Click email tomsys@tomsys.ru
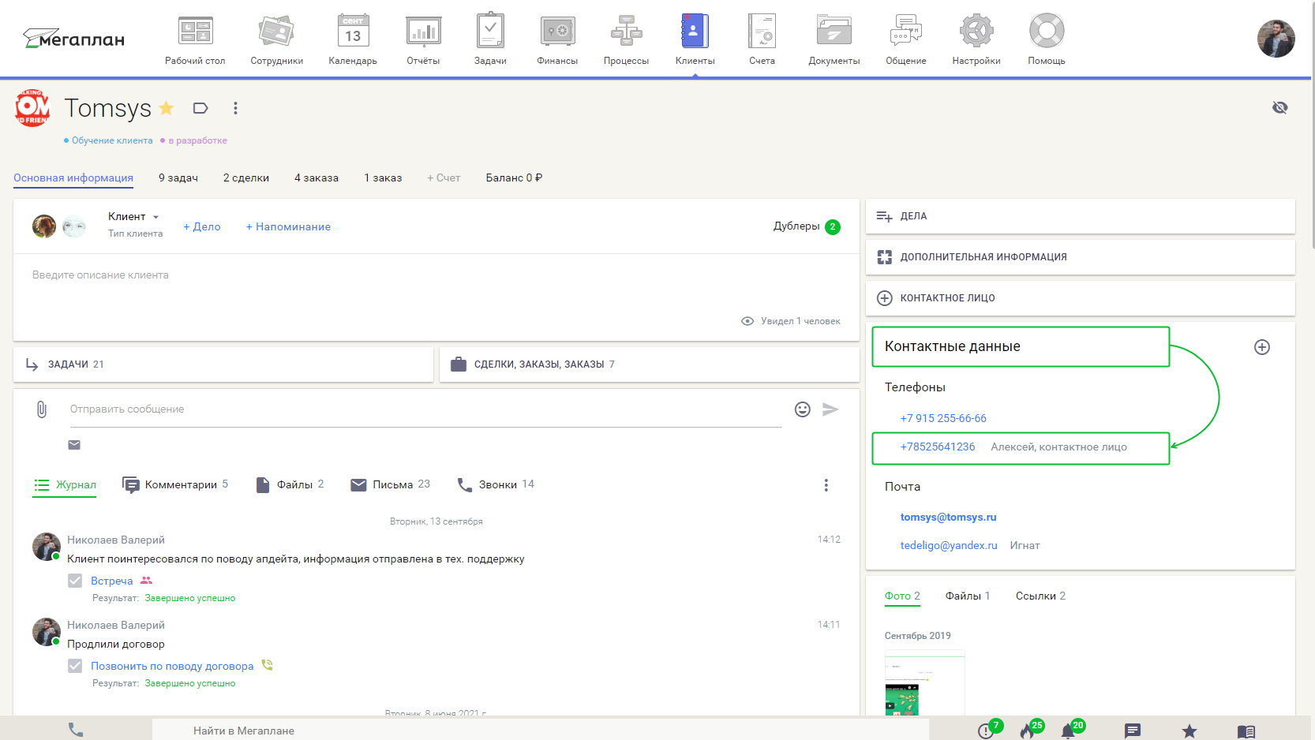Viewport: 1315px width, 740px height. [x=948, y=518]
